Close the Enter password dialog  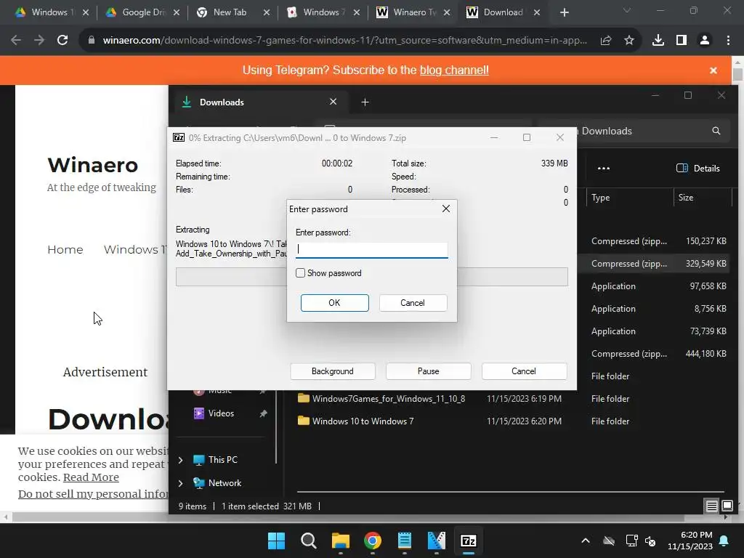[446, 209]
